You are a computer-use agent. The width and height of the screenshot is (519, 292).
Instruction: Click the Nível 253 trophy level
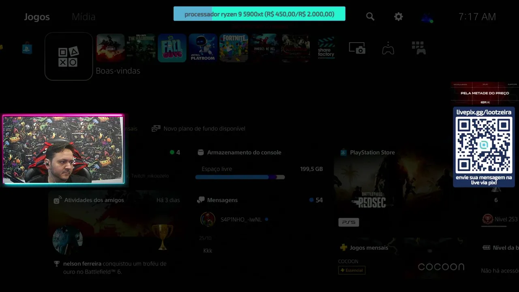tap(506, 219)
